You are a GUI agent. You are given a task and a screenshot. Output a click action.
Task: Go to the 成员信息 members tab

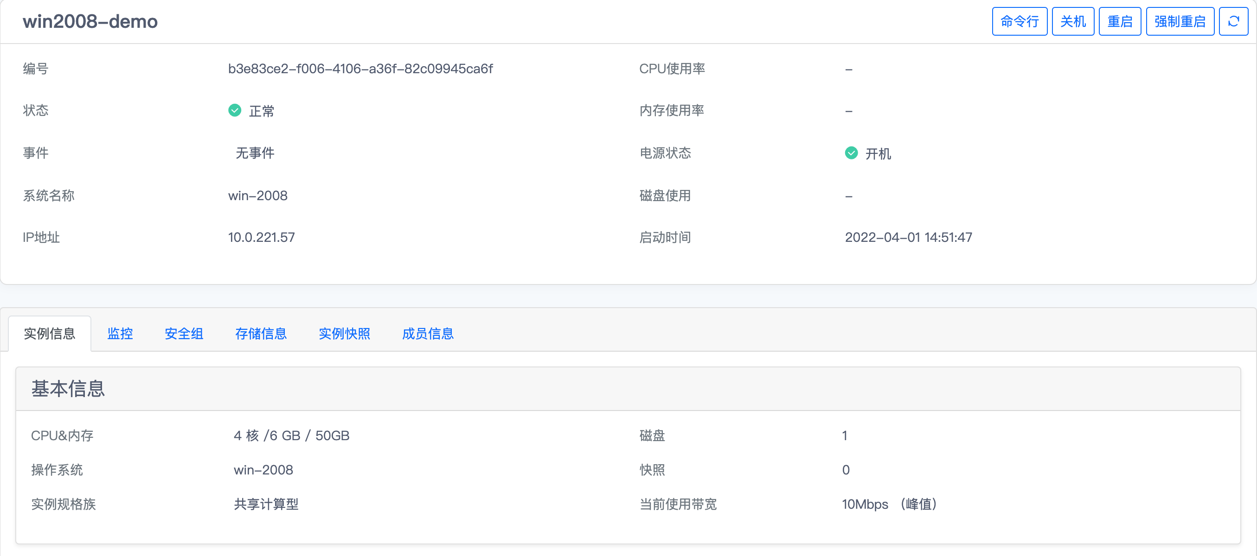tap(428, 334)
